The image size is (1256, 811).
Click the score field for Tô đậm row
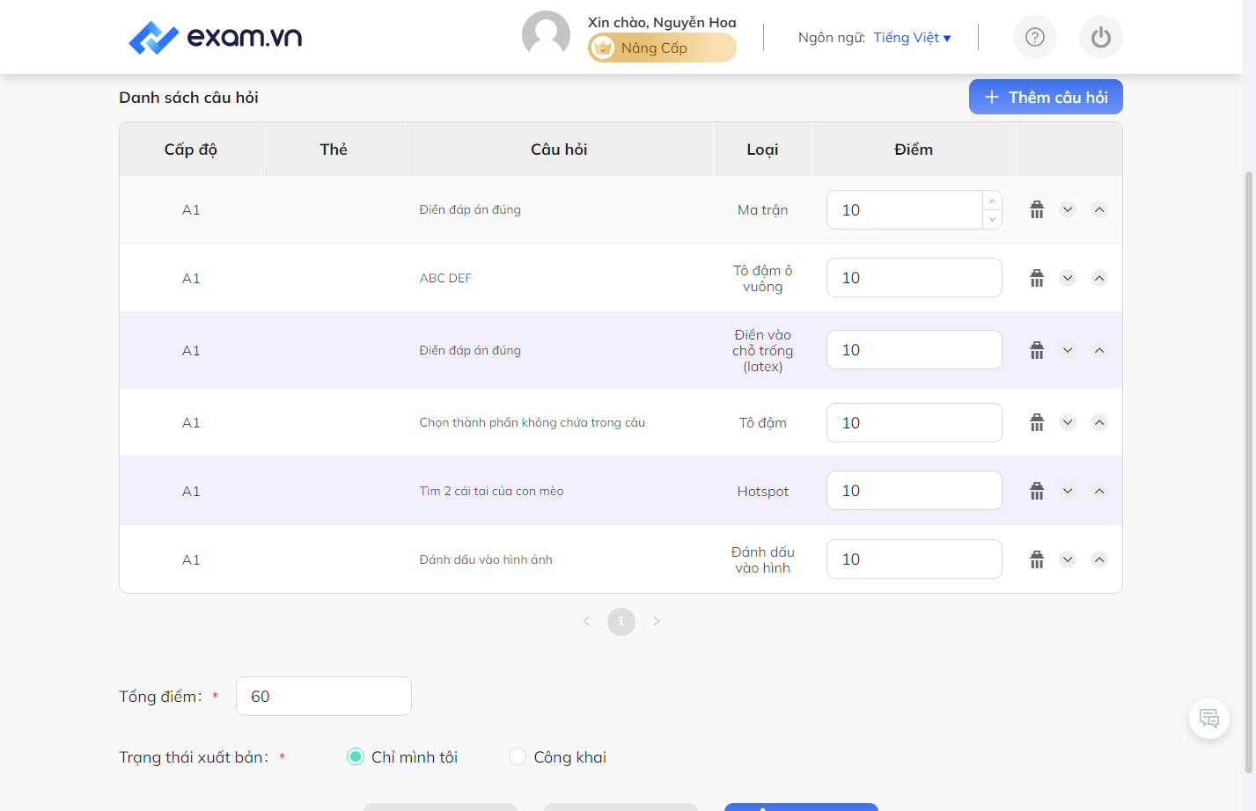[x=914, y=422]
